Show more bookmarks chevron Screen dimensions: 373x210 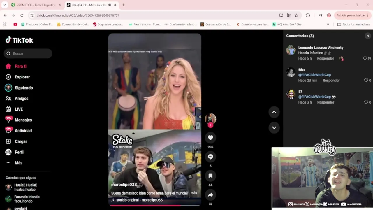[x=328, y=24]
